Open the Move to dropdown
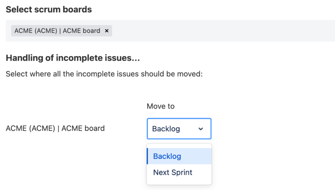Screen dimensions: 335x190 coord(179,129)
